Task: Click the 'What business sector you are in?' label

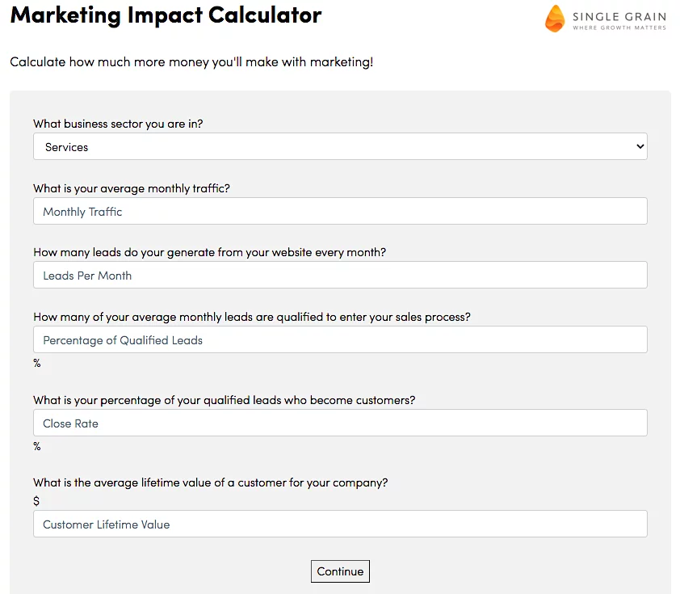Action: click(x=118, y=124)
